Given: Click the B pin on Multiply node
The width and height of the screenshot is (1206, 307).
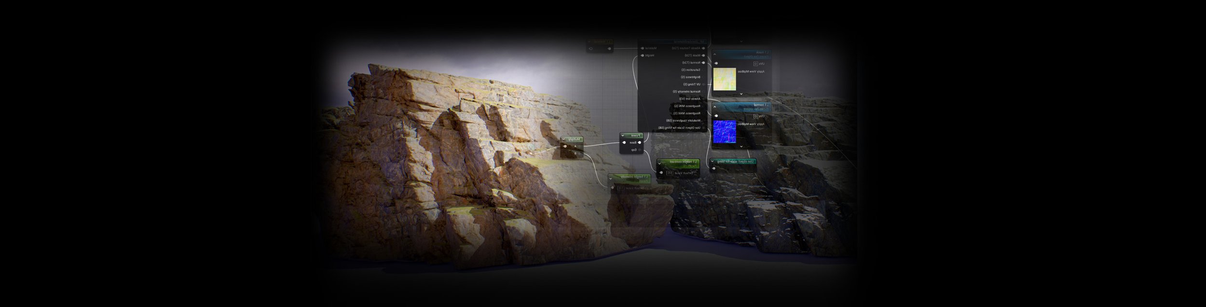Looking at the screenshot, I should [580, 153].
